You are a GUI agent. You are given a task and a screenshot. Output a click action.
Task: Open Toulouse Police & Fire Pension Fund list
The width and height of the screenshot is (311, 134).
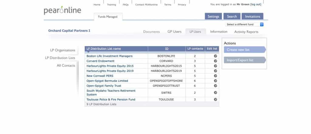[111, 99]
